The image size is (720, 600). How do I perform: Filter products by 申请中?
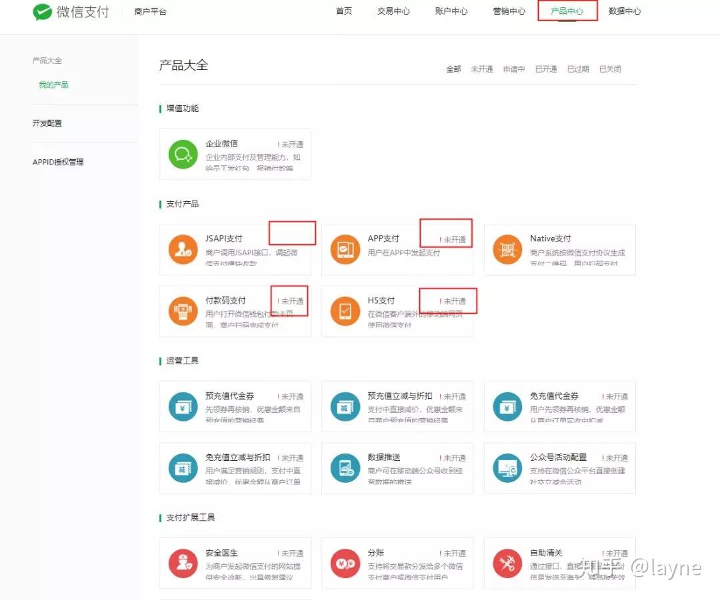pyautogui.click(x=514, y=69)
